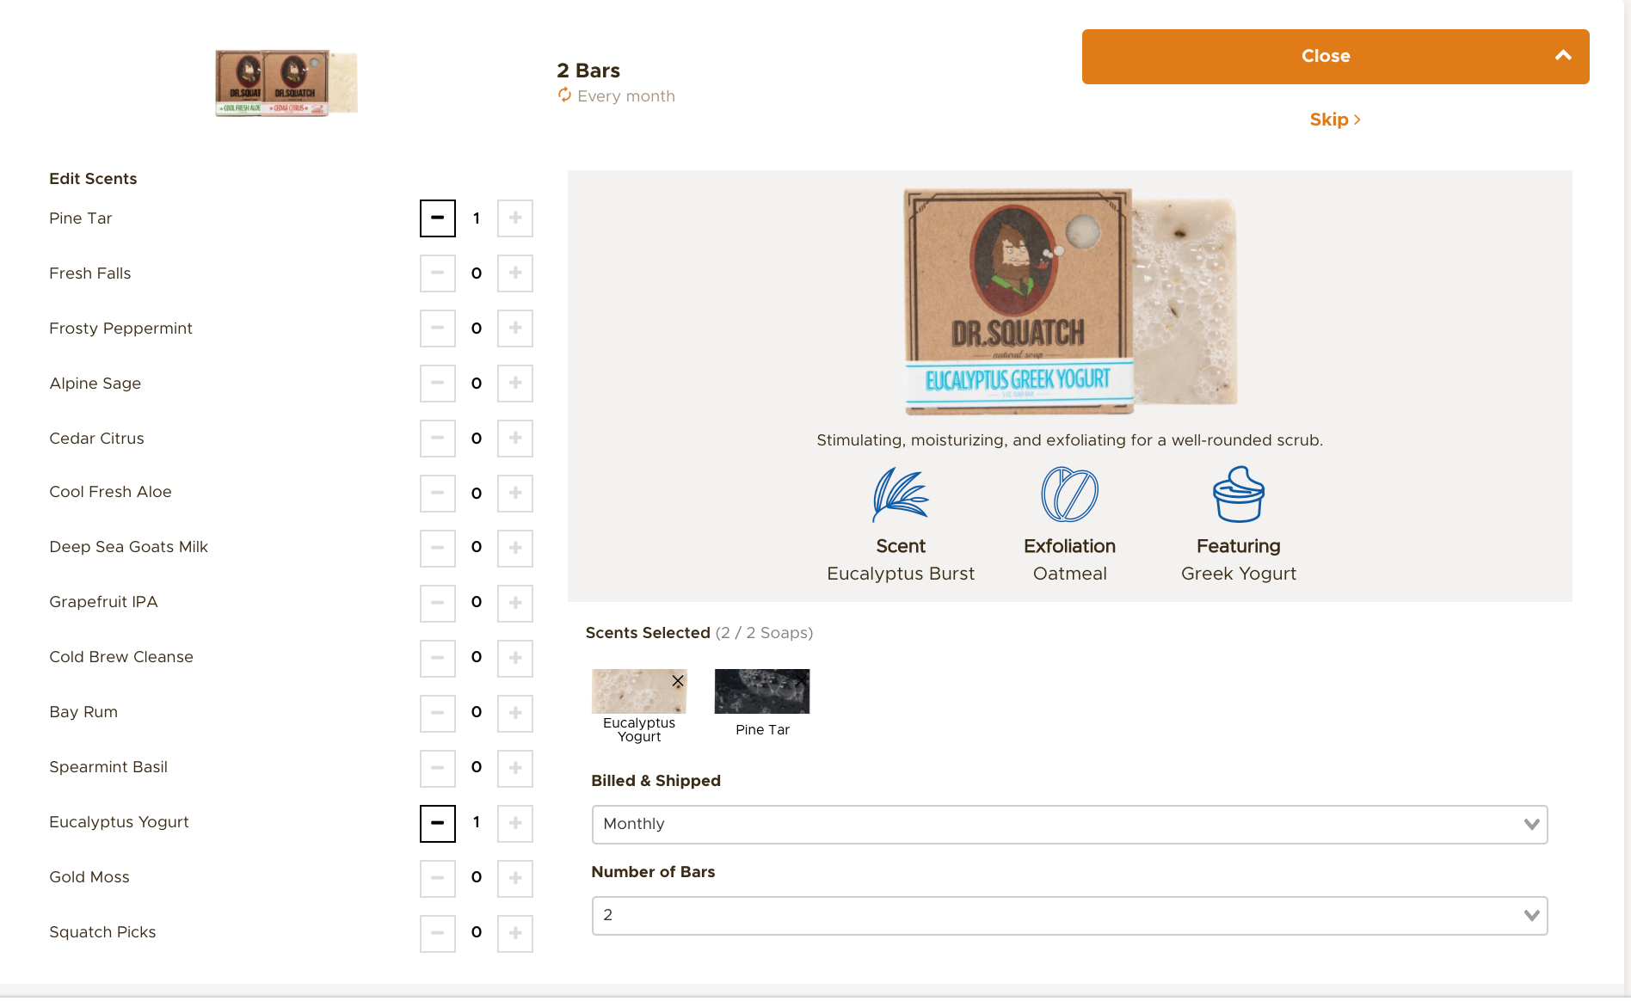
Task: Click the Eucalyptus Greek Yogurt product image
Action: [1070, 301]
